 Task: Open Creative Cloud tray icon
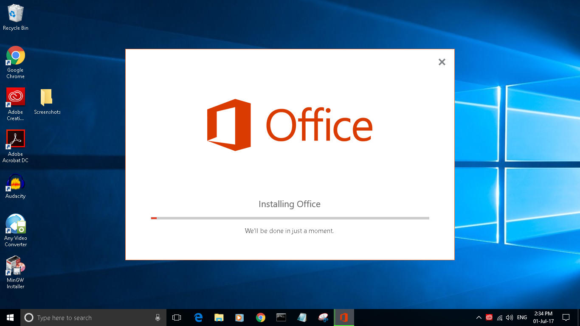pos(489,318)
